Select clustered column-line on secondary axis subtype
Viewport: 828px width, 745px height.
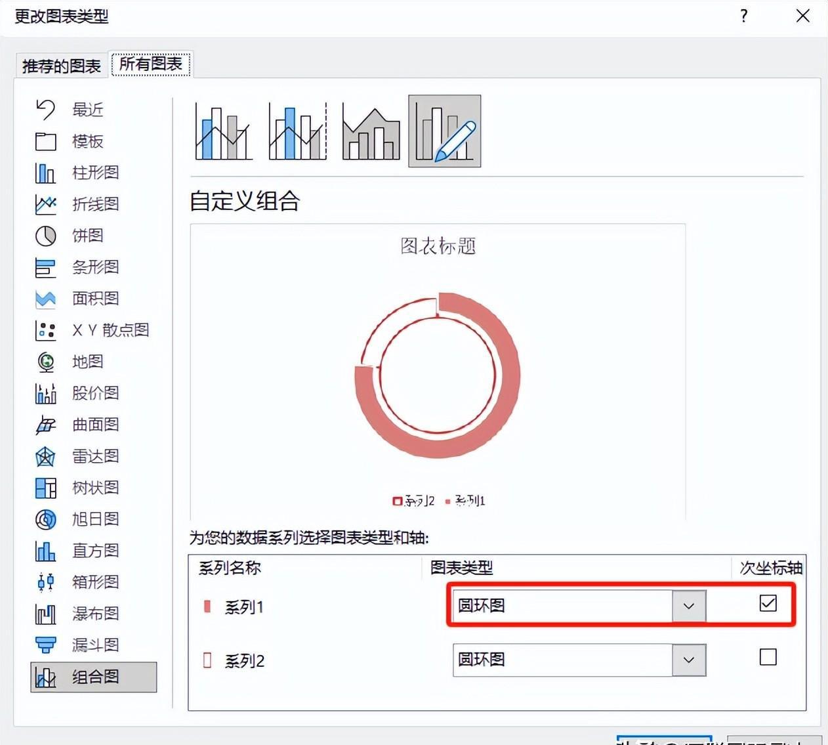coord(297,131)
